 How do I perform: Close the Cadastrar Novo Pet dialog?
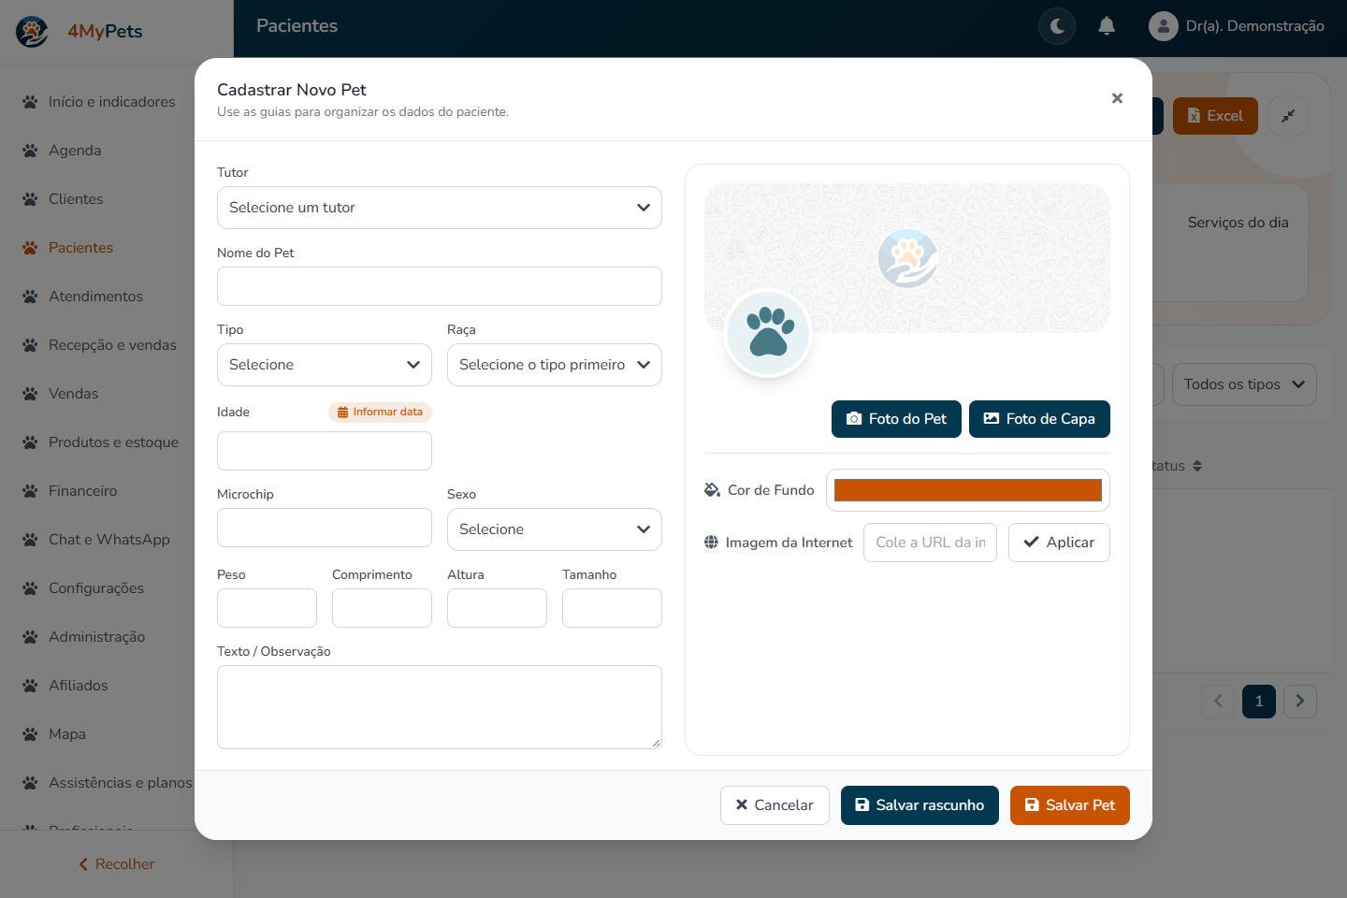[1117, 98]
